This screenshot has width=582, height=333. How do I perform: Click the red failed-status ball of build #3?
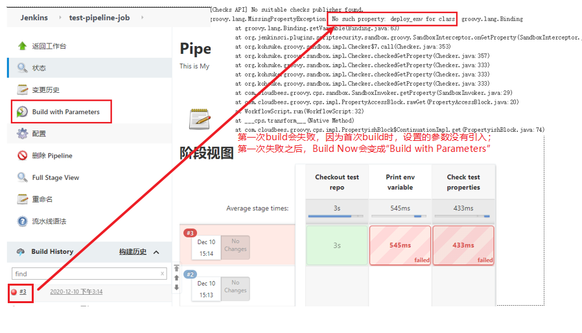tap(14, 291)
